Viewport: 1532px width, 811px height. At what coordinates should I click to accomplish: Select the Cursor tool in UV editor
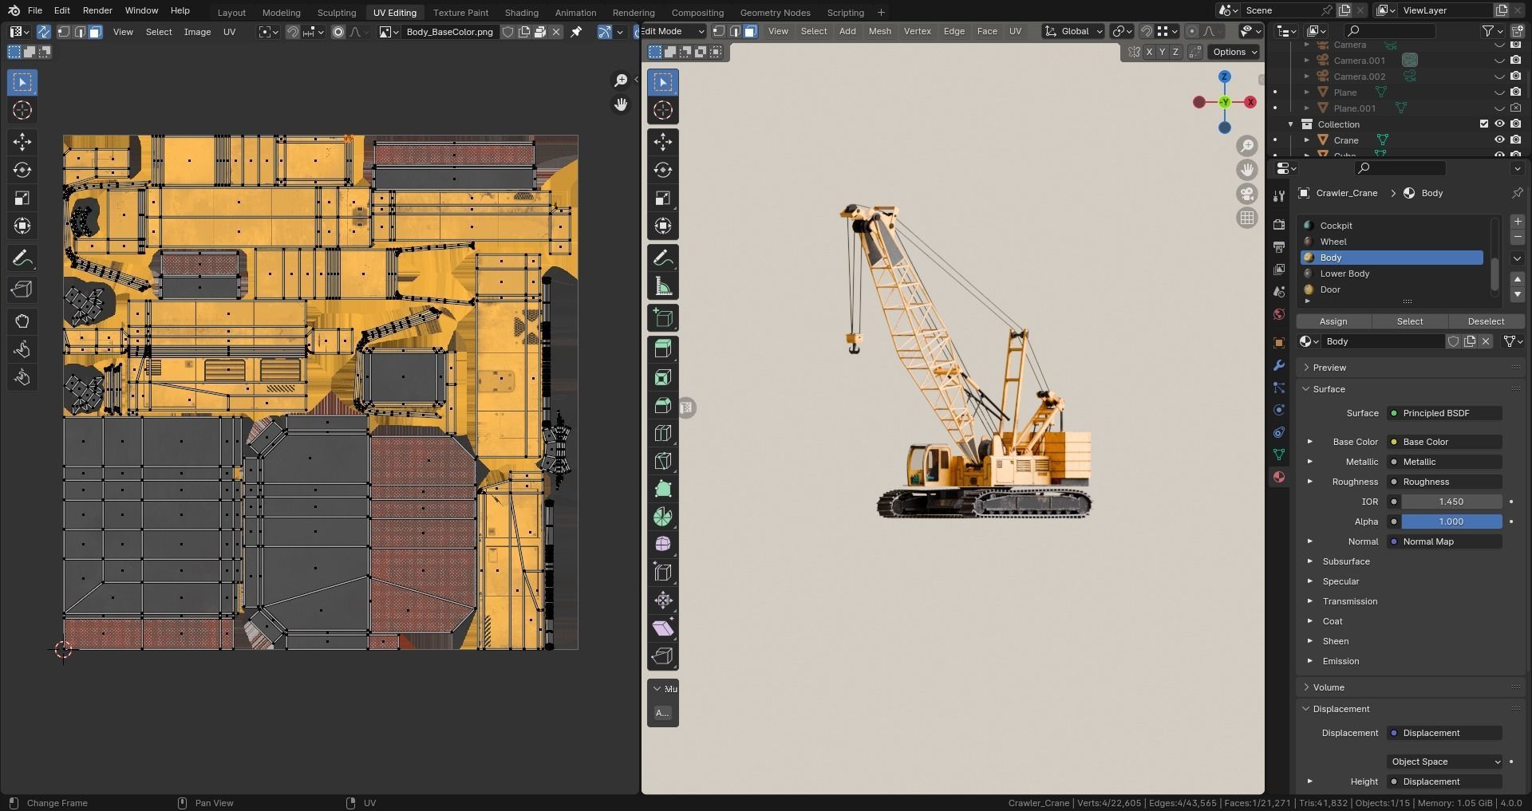[x=22, y=110]
